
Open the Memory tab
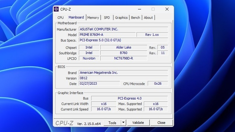[x=93, y=17]
